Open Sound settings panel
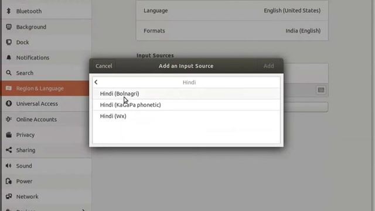 [x=46, y=165]
